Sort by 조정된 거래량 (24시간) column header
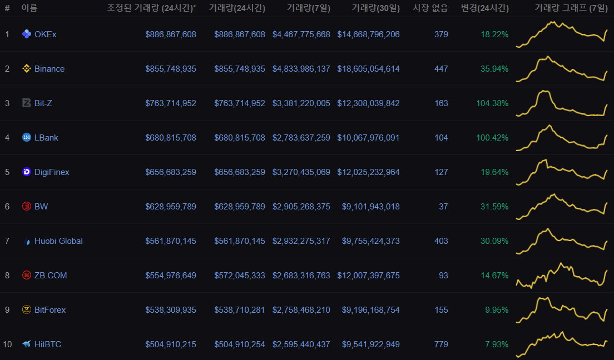Screen dimensions: 614x360 (x=151, y=8)
